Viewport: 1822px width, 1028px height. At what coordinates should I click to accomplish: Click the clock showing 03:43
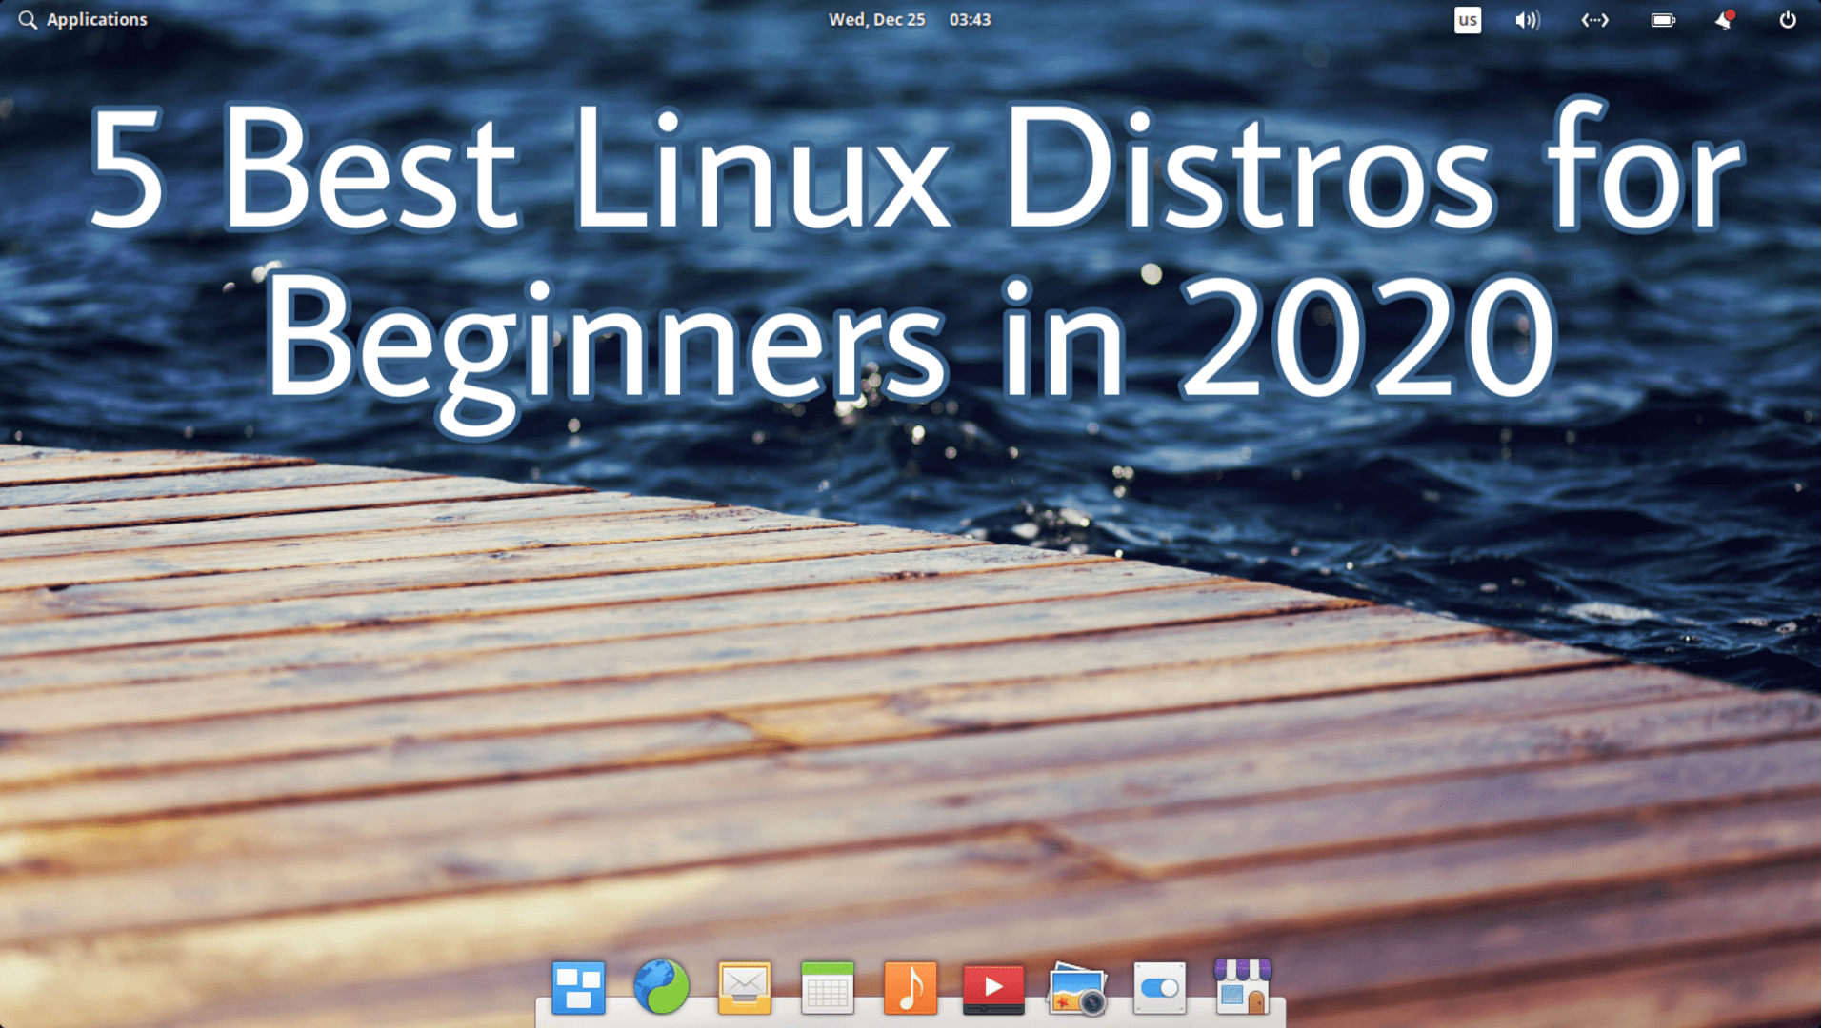click(971, 19)
